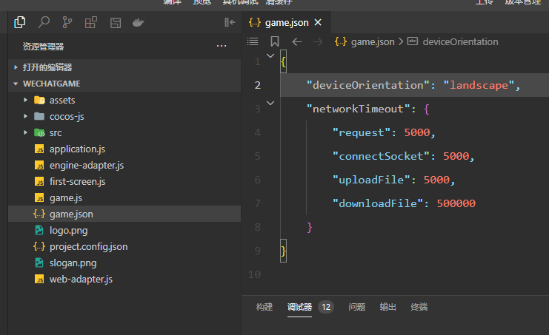The width and height of the screenshot is (549, 335).
Task: Open game.js in the file tree
Action: coord(124,197)
